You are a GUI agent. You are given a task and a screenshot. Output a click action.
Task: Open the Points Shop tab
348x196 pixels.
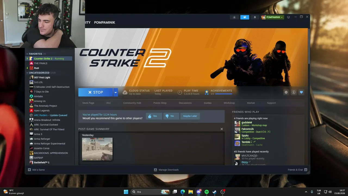(x=160, y=103)
